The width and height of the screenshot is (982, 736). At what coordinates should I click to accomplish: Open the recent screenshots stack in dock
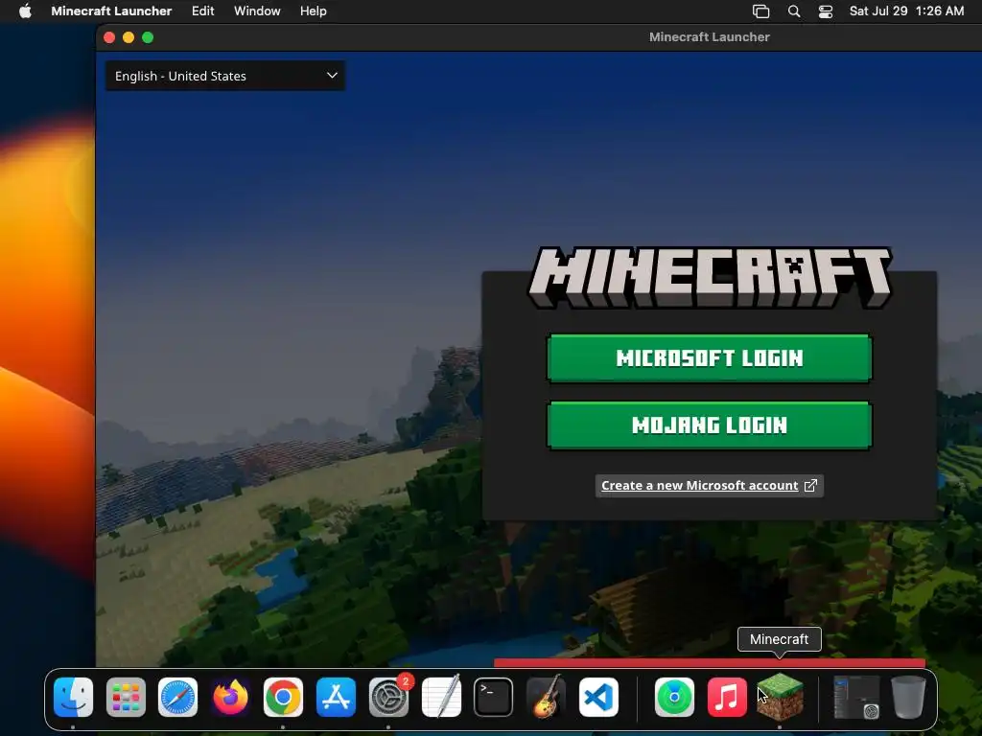coord(856,698)
